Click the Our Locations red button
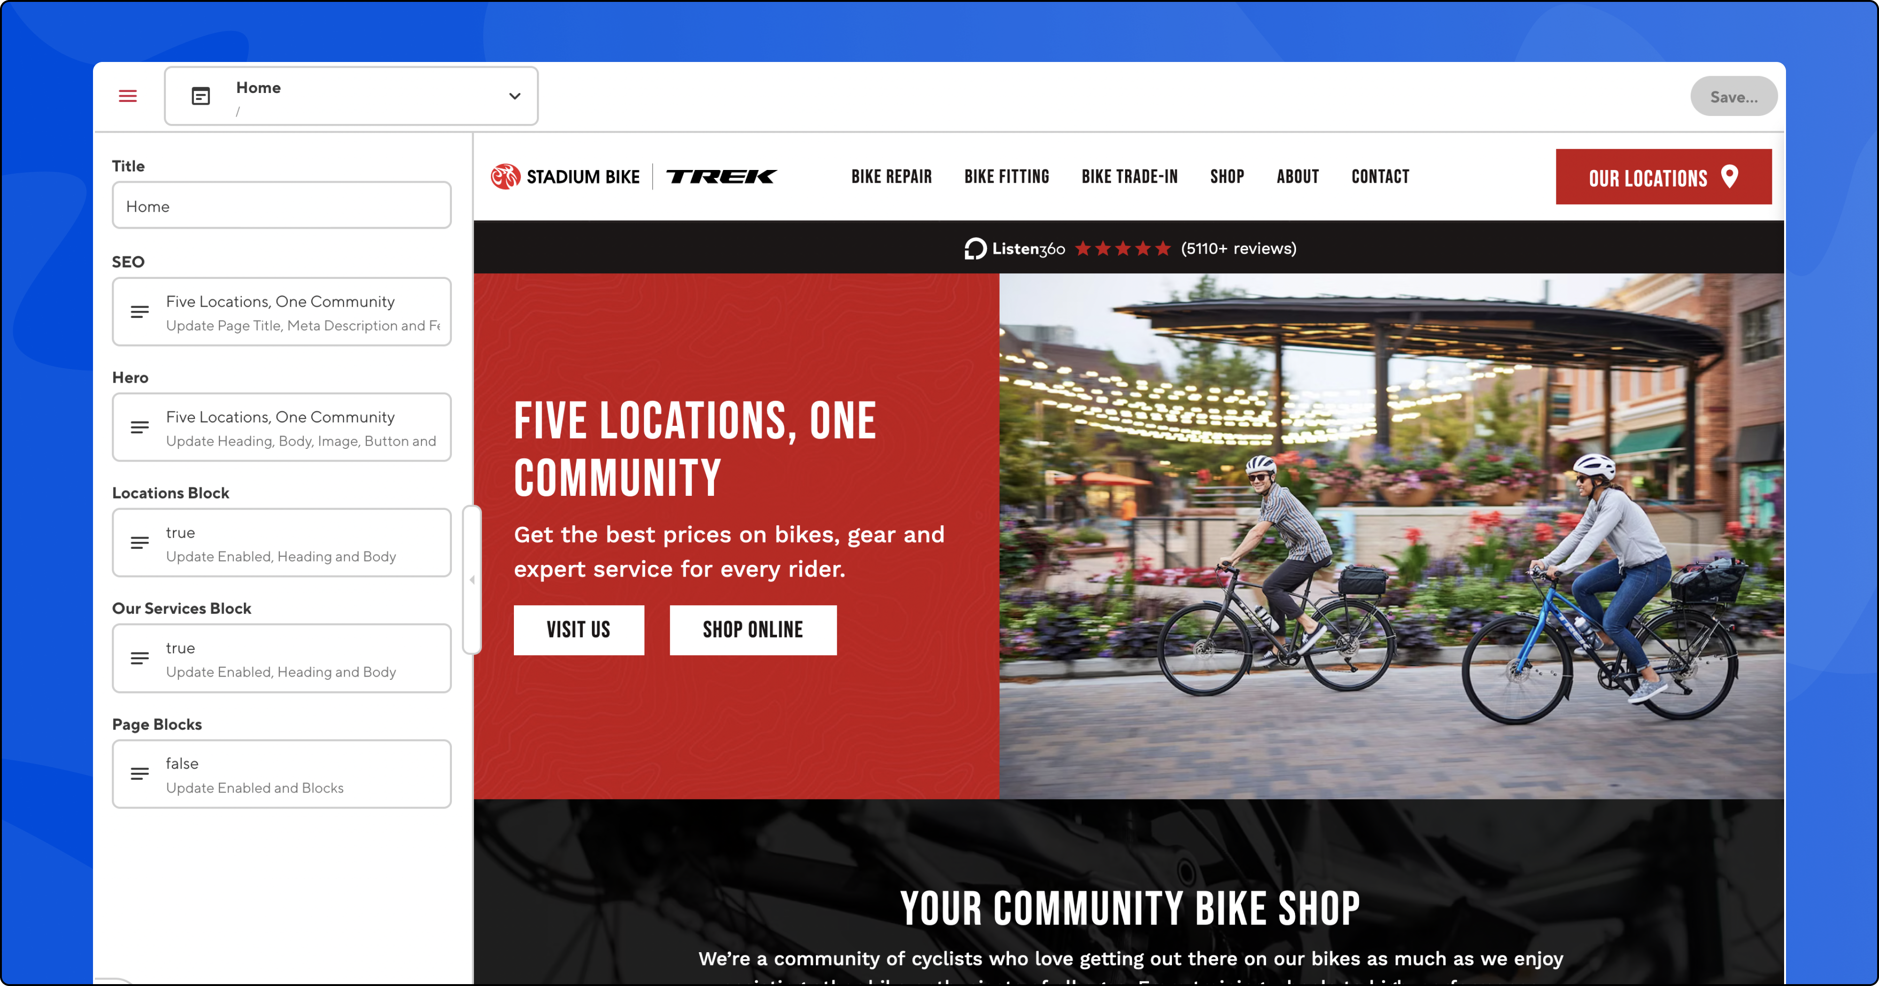The width and height of the screenshot is (1879, 986). (1663, 177)
